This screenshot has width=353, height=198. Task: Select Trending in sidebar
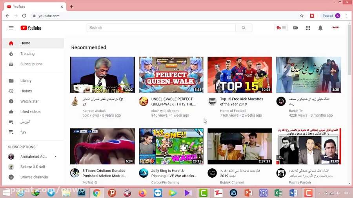click(x=33, y=54)
